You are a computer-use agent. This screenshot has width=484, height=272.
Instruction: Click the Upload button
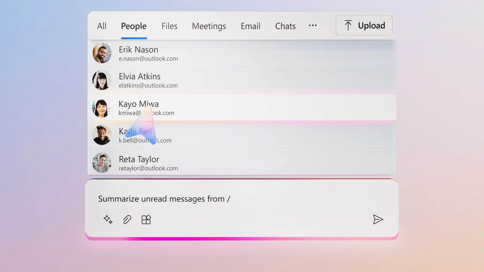click(364, 25)
